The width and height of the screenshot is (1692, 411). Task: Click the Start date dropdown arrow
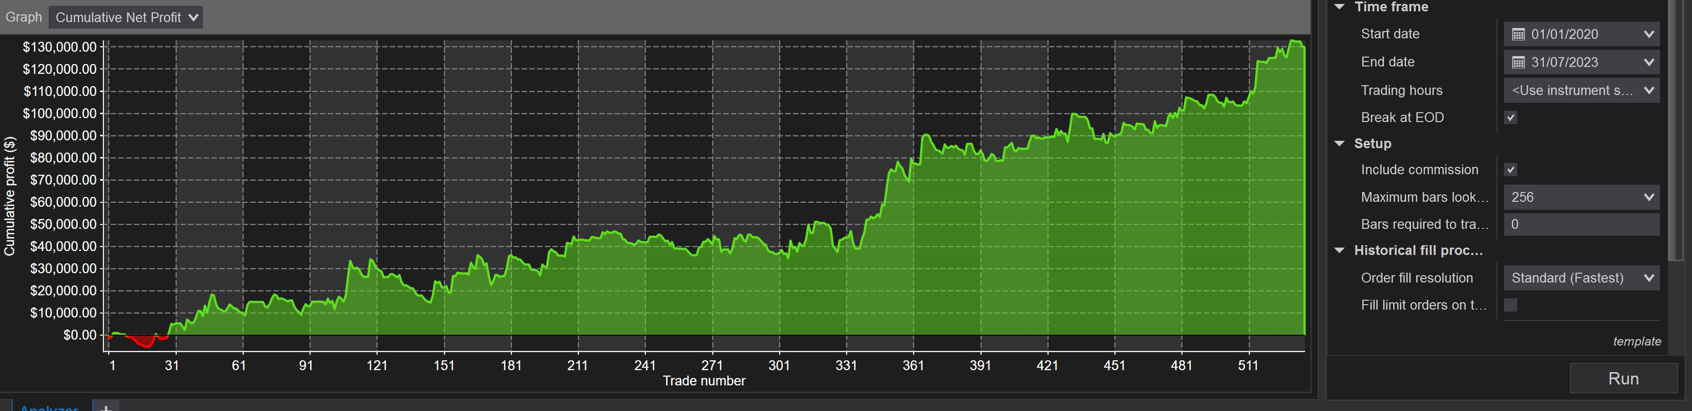click(1649, 34)
